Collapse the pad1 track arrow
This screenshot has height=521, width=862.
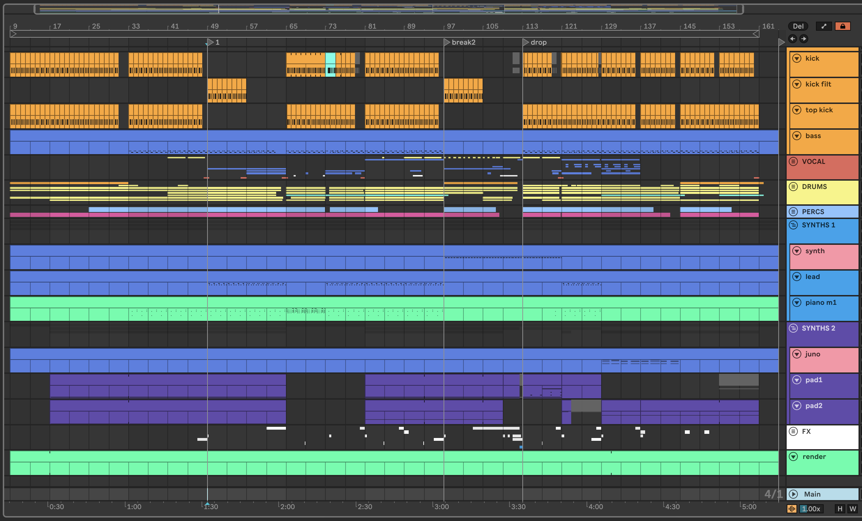pyautogui.click(x=796, y=380)
